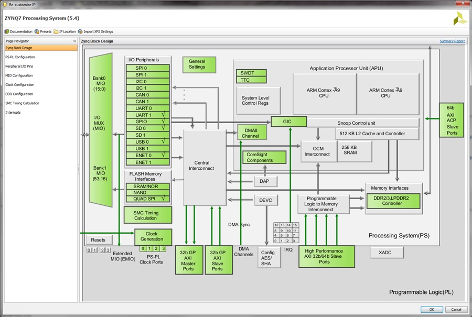472x317 pixels.
Task: Click the IP Location folder icon
Action: 56,31
